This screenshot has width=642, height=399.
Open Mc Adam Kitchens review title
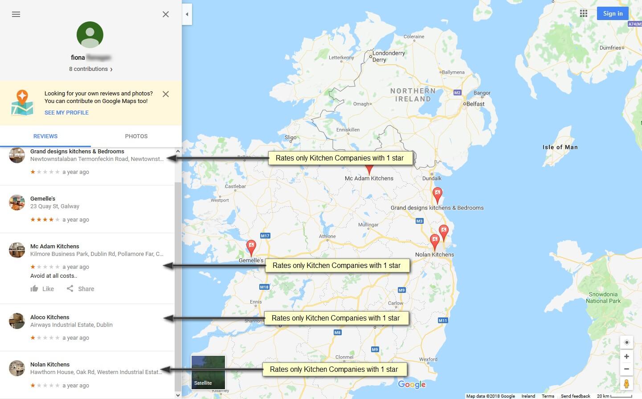55,247
